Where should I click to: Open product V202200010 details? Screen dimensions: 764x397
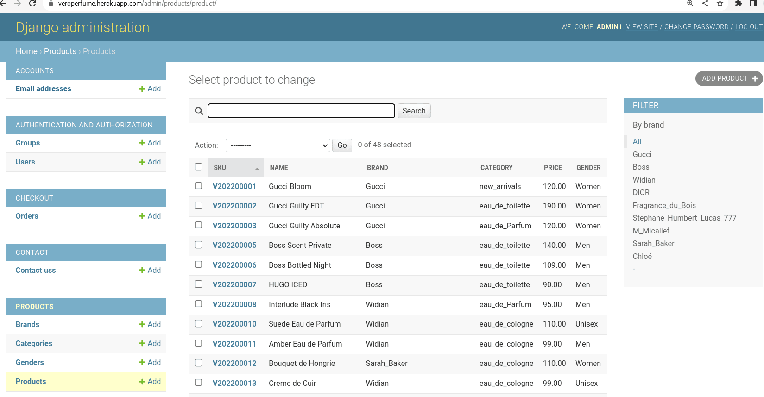click(x=234, y=324)
